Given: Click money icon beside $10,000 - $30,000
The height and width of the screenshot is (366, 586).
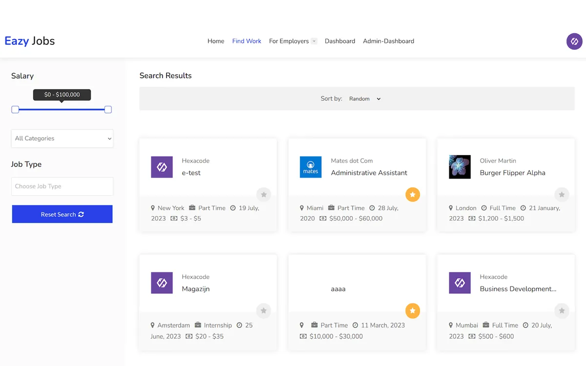Looking at the screenshot, I should [303, 337].
